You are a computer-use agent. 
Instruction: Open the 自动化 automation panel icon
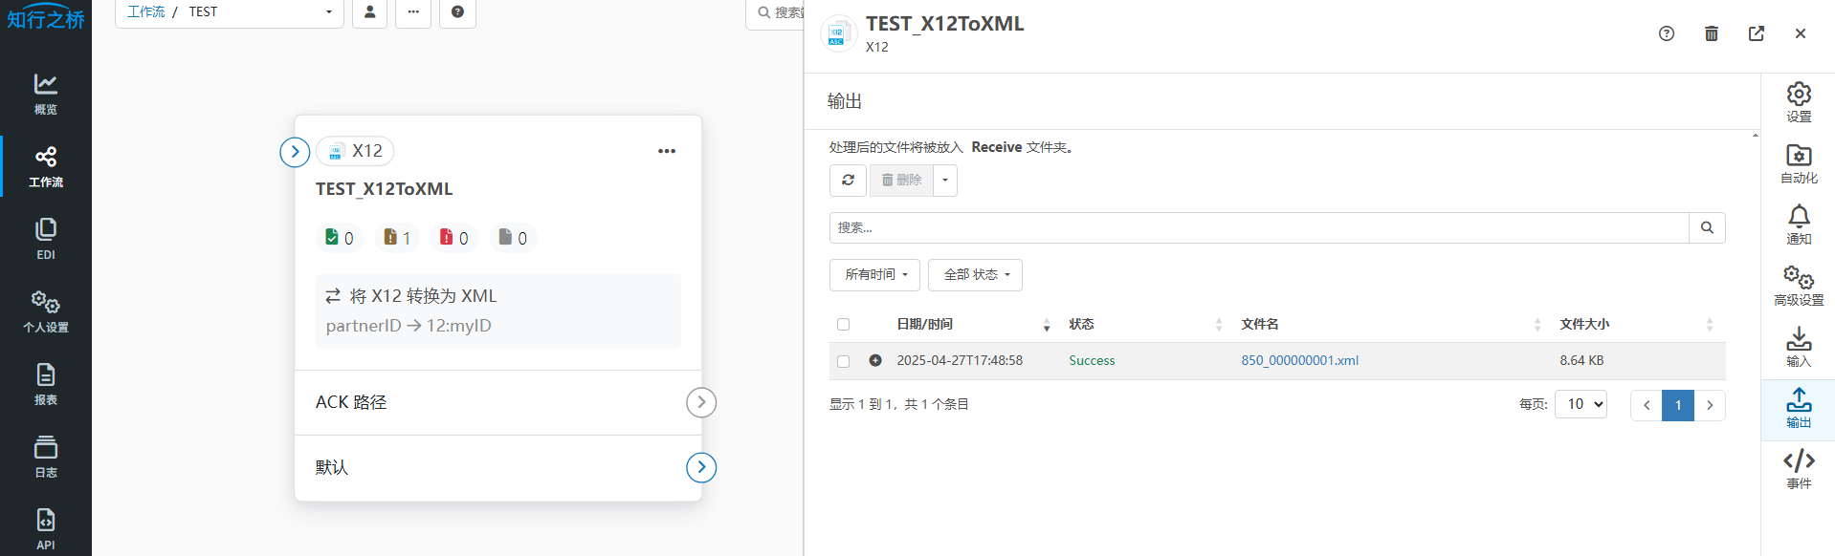1798,163
